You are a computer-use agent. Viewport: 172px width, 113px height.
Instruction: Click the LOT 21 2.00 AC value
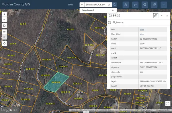[x=147, y=86]
